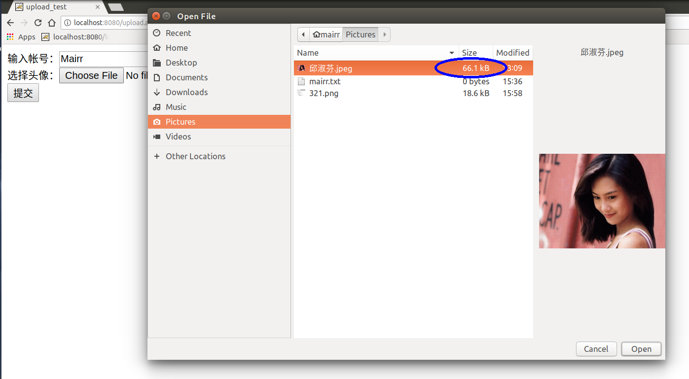This screenshot has width=689, height=379.
Task: Click the browser forward arrow
Action: tap(24, 23)
